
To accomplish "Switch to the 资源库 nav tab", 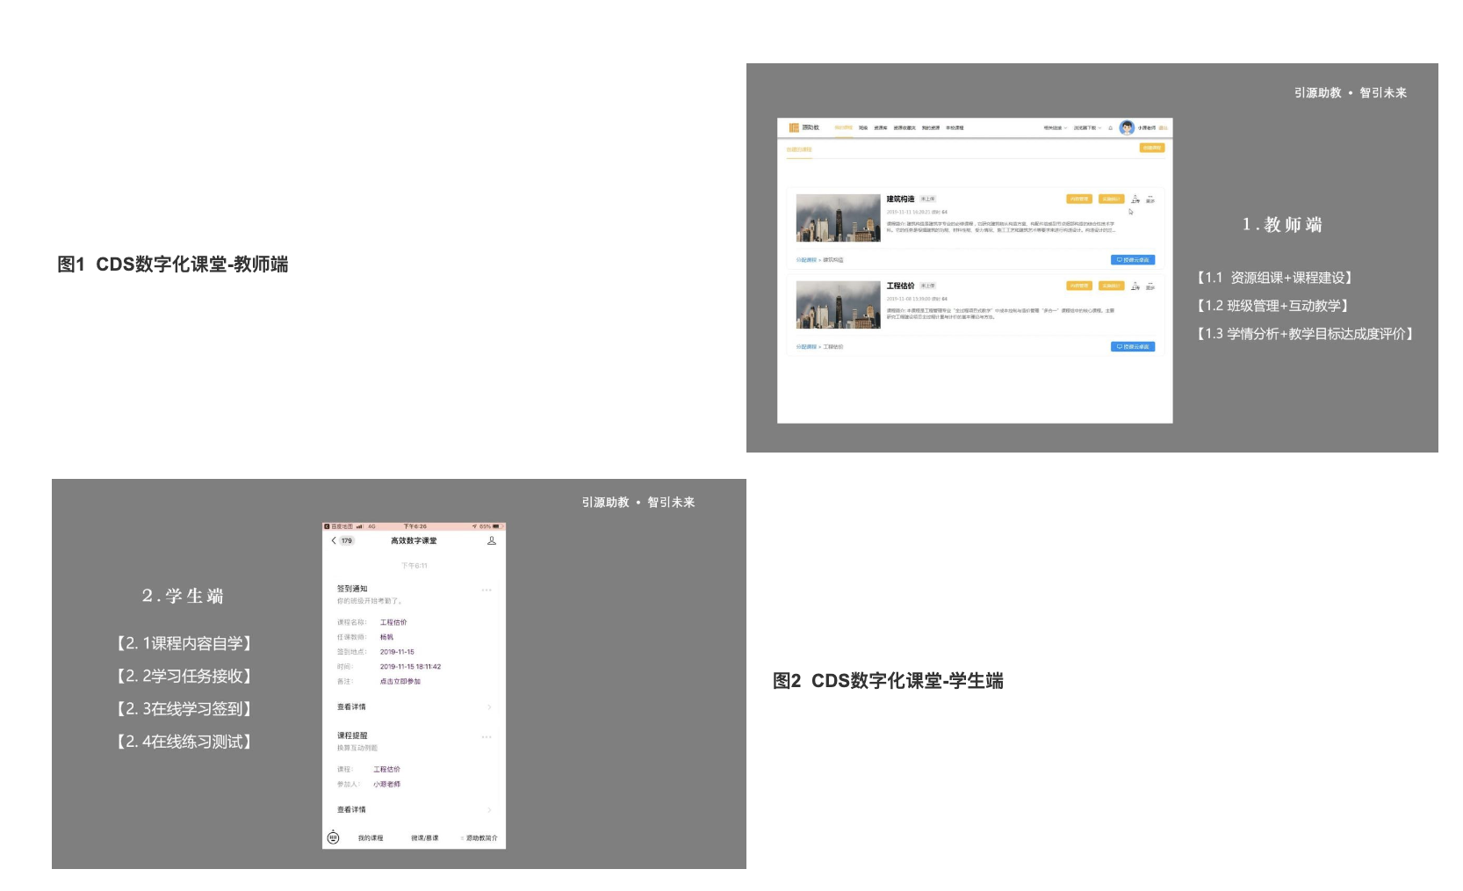I will coord(880,128).
